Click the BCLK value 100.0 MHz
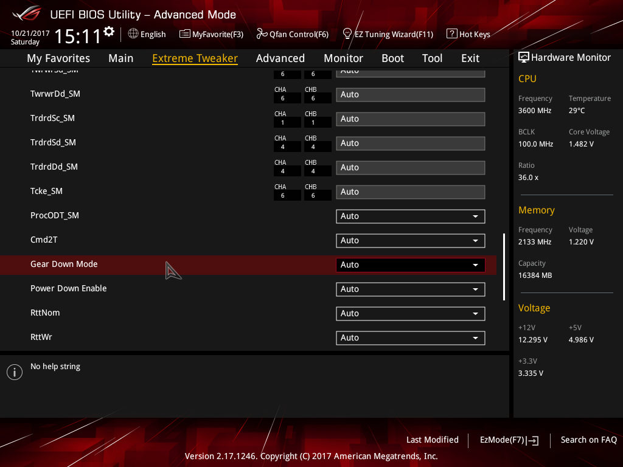The height and width of the screenshot is (467, 623). point(535,144)
